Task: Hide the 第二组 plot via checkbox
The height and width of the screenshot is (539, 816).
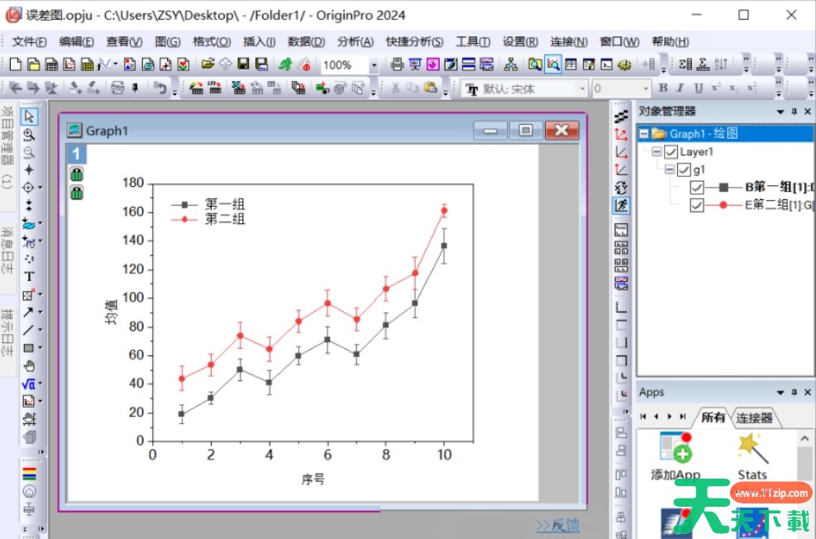Action: (697, 205)
